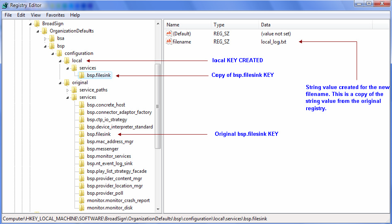Click the monitor.monitor_disk folder icon
This screenshot has width=392, height=224.
(x=82, y=208)
